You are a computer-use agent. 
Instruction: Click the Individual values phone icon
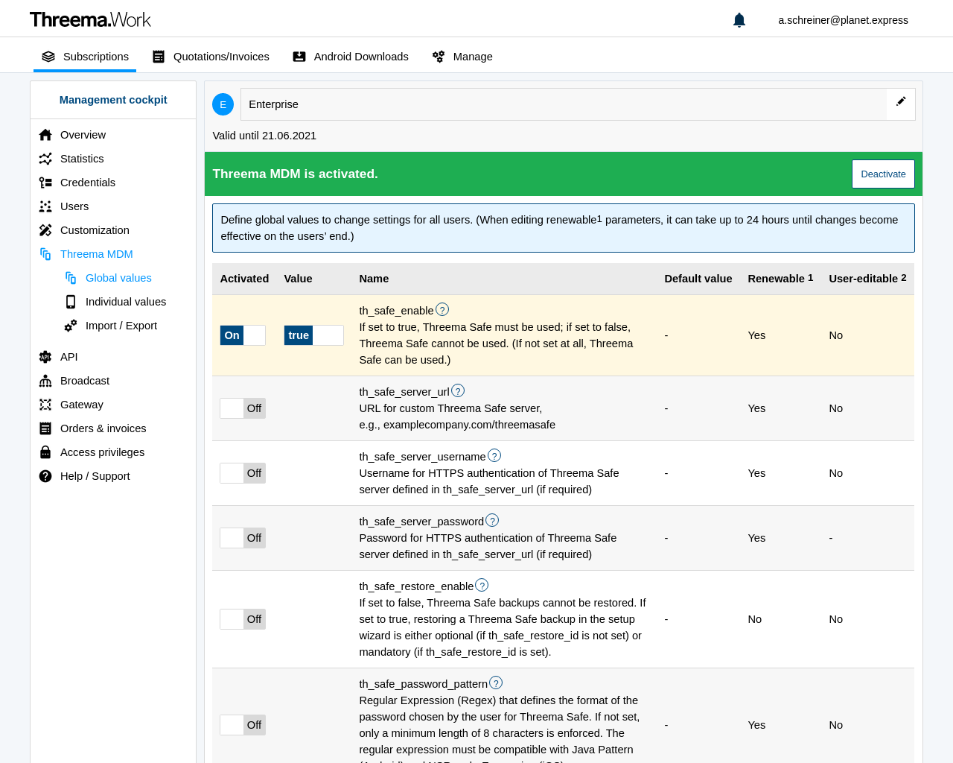click(71, 302)
